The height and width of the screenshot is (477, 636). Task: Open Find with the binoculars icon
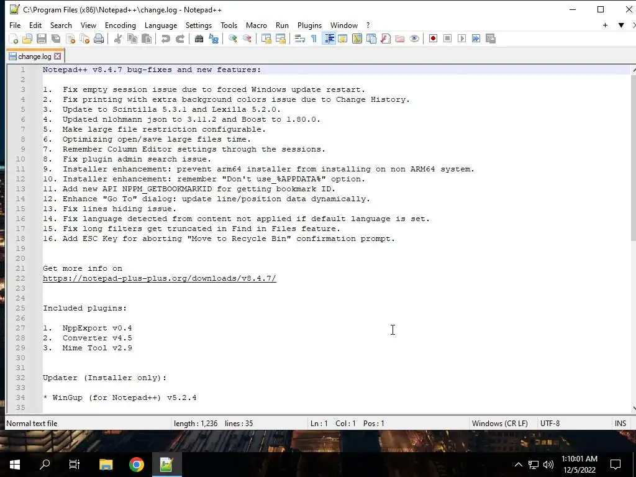pyautogui.click(x=199, y=39)
